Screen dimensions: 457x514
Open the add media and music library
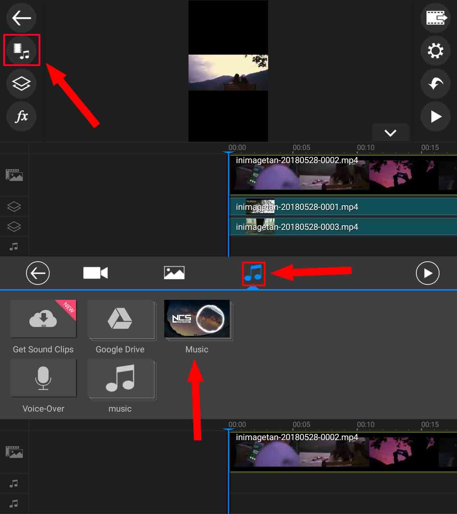[x=21, y=50]
